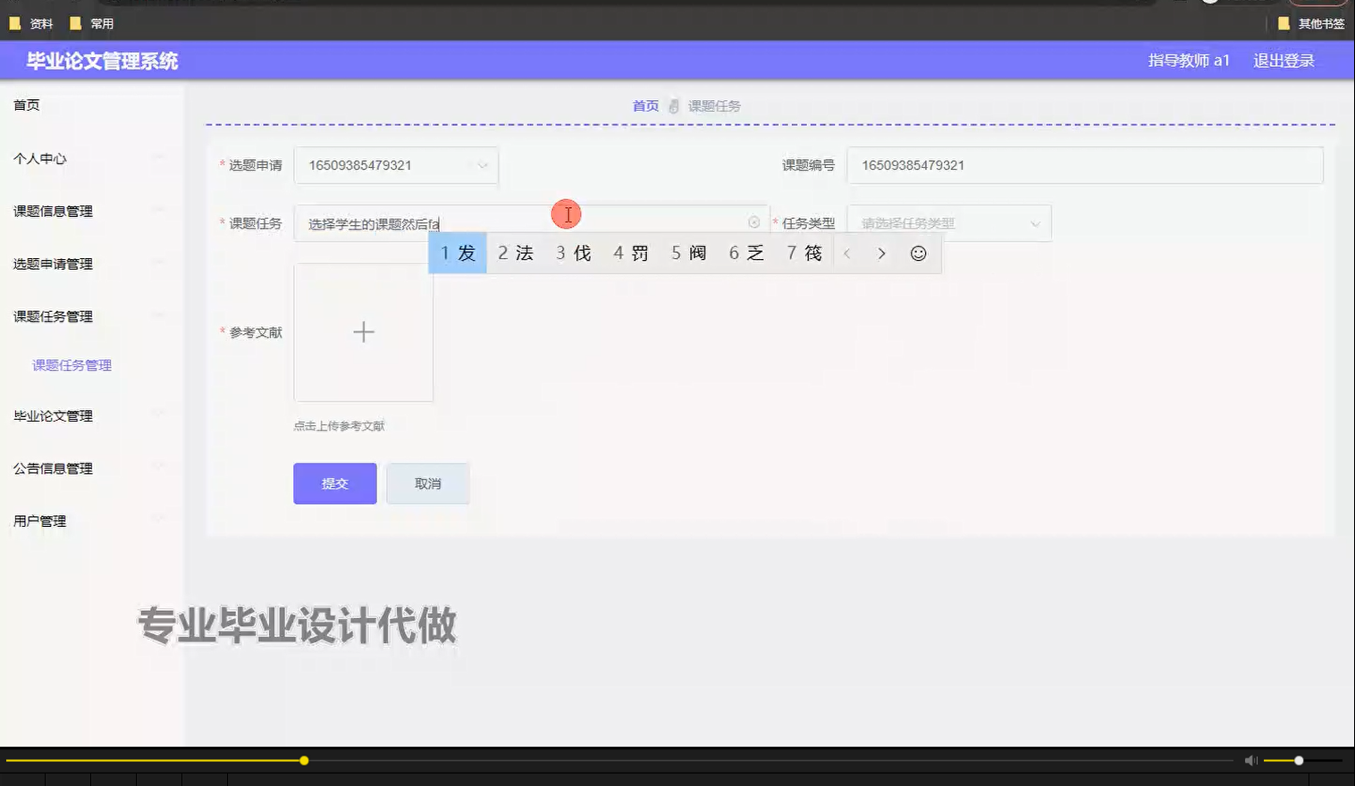1355x786 pixels.
Task: Click the 取消 cancel button
Action: (x=427, y=483)
